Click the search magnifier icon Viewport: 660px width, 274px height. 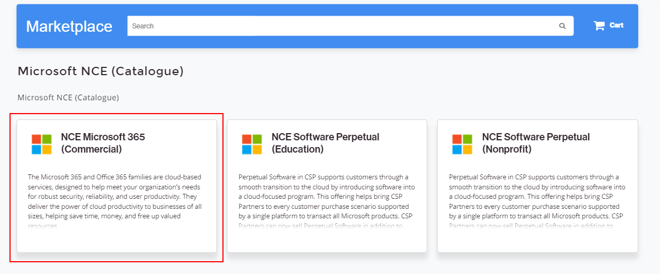pos(562,26)
